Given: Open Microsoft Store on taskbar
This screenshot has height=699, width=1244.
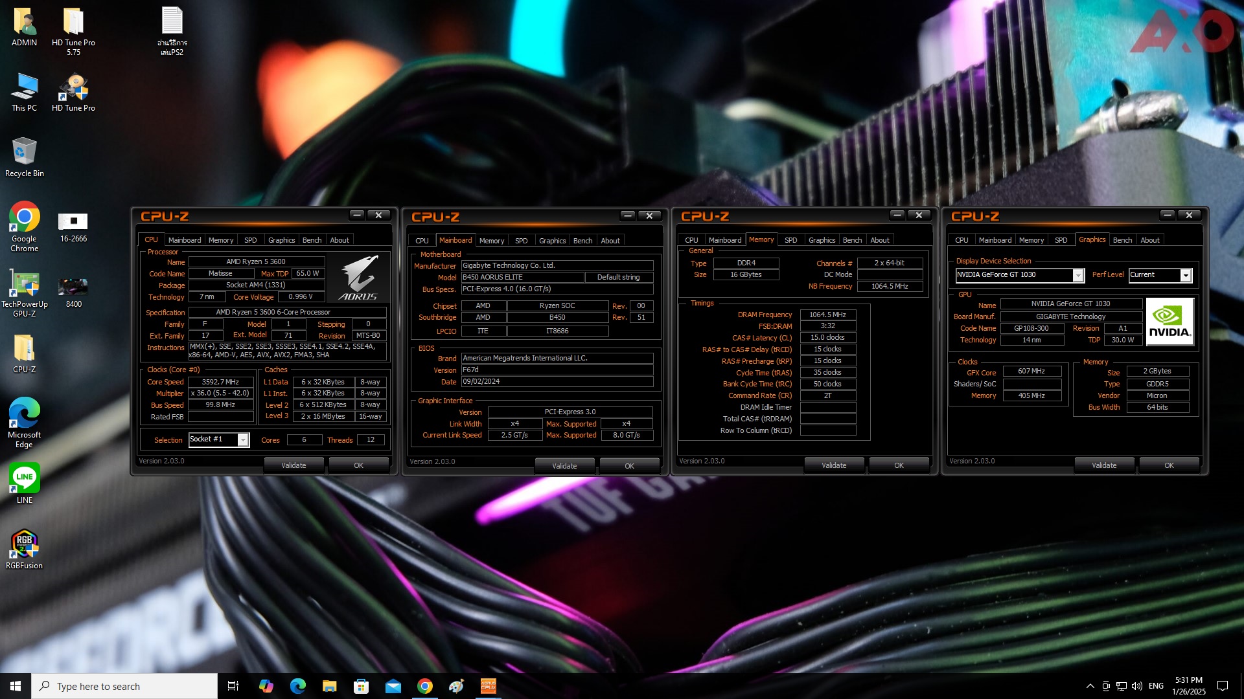Looking at the screenshot, I should [361, 686].
